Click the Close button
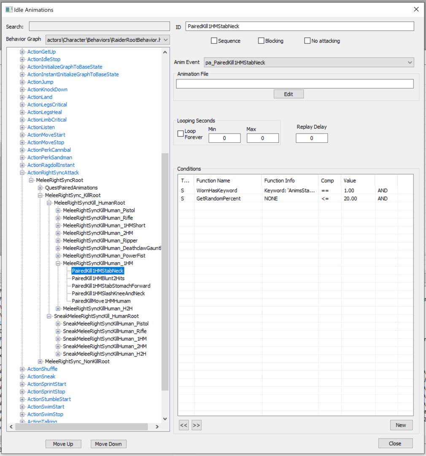This screenshot has height=456, width=426. pos(395,443)
